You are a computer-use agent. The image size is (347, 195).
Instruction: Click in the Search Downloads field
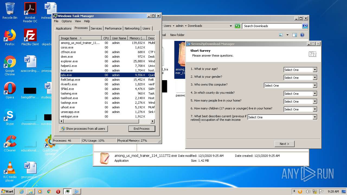click(x=272, y=26)
